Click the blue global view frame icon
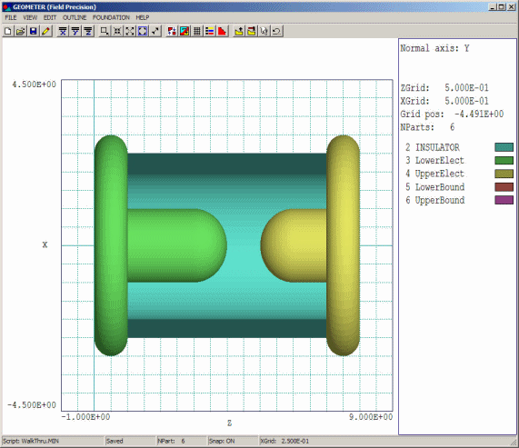This screenshot has height=448, width=519. point(143,32)
